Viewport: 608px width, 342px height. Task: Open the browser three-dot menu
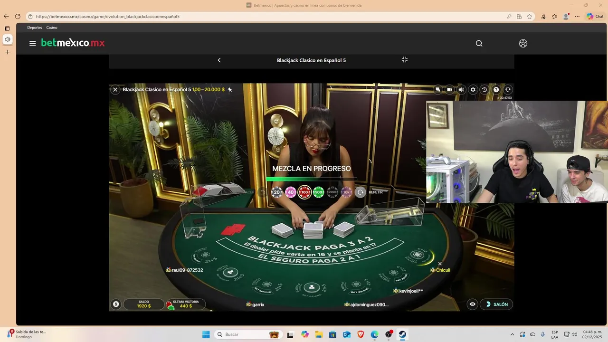pyautogui.click(x=577, y=16)
